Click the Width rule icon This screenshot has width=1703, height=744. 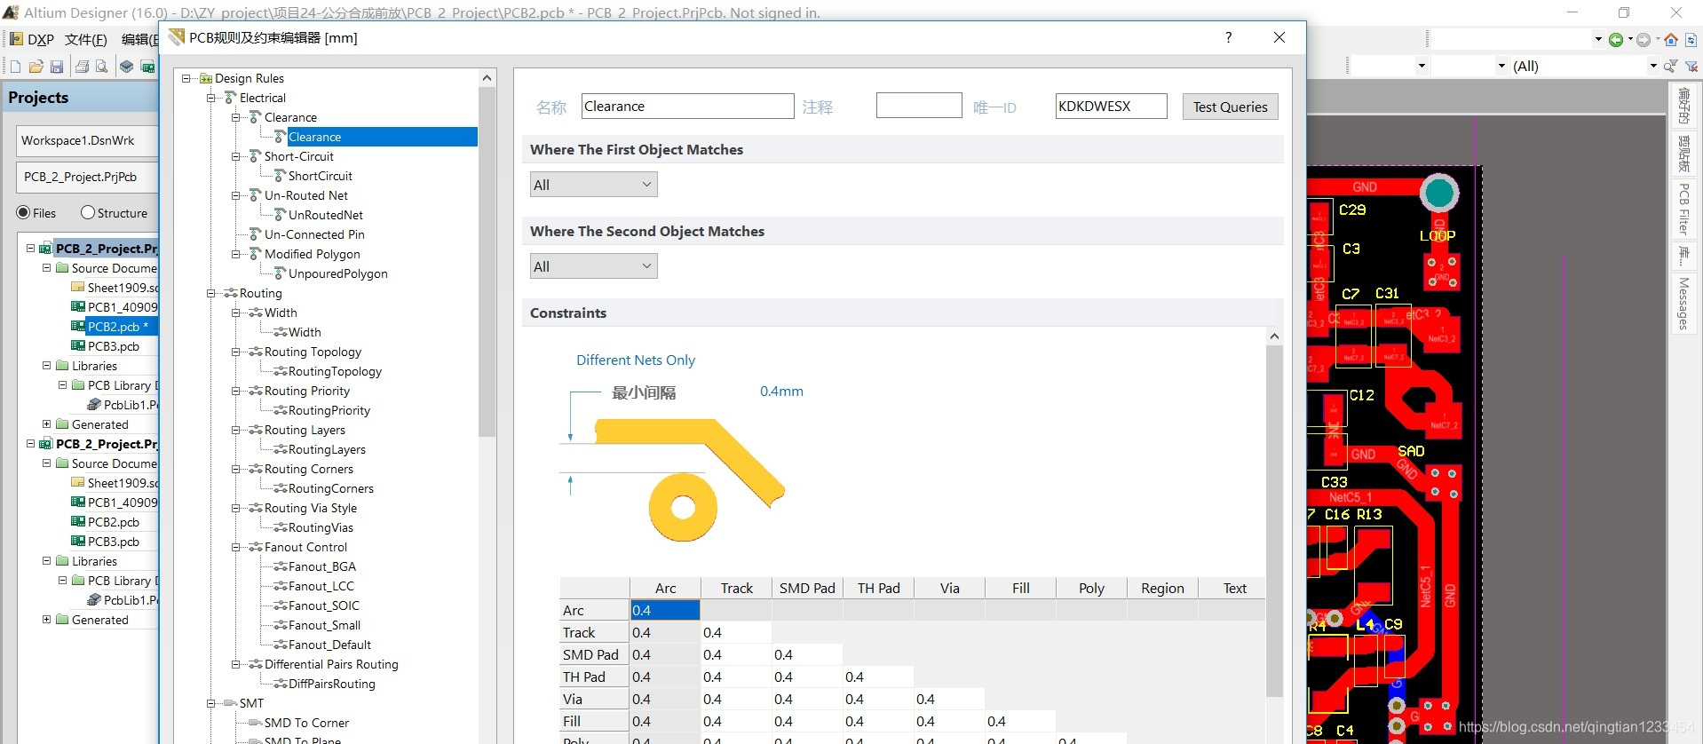pyautogui.click(x=280, y=332)
